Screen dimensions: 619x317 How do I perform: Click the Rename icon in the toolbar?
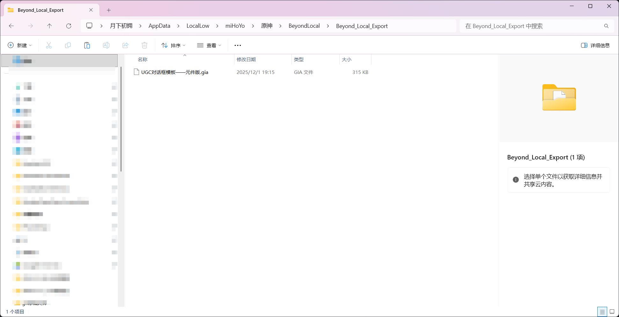(106, 45)
